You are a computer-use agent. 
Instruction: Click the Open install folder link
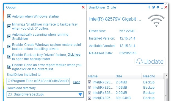pos(76,82)
